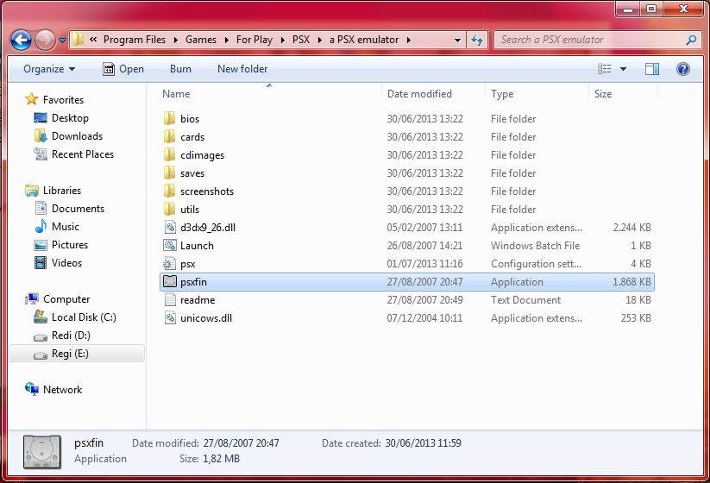Open Downloads in the navigation pane
The height and width of the screenshot is (483, 710).
pos(77,135)
